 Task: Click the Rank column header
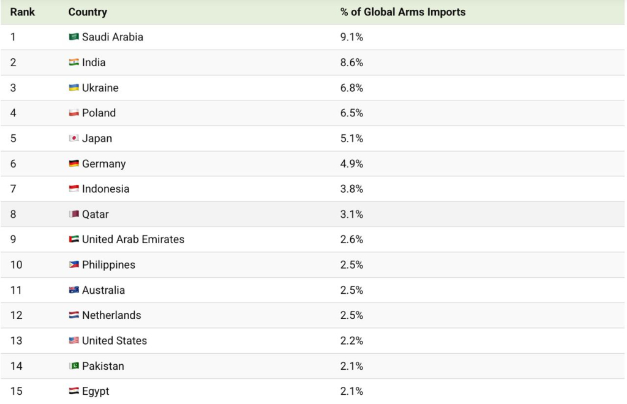tap(23, 12)
